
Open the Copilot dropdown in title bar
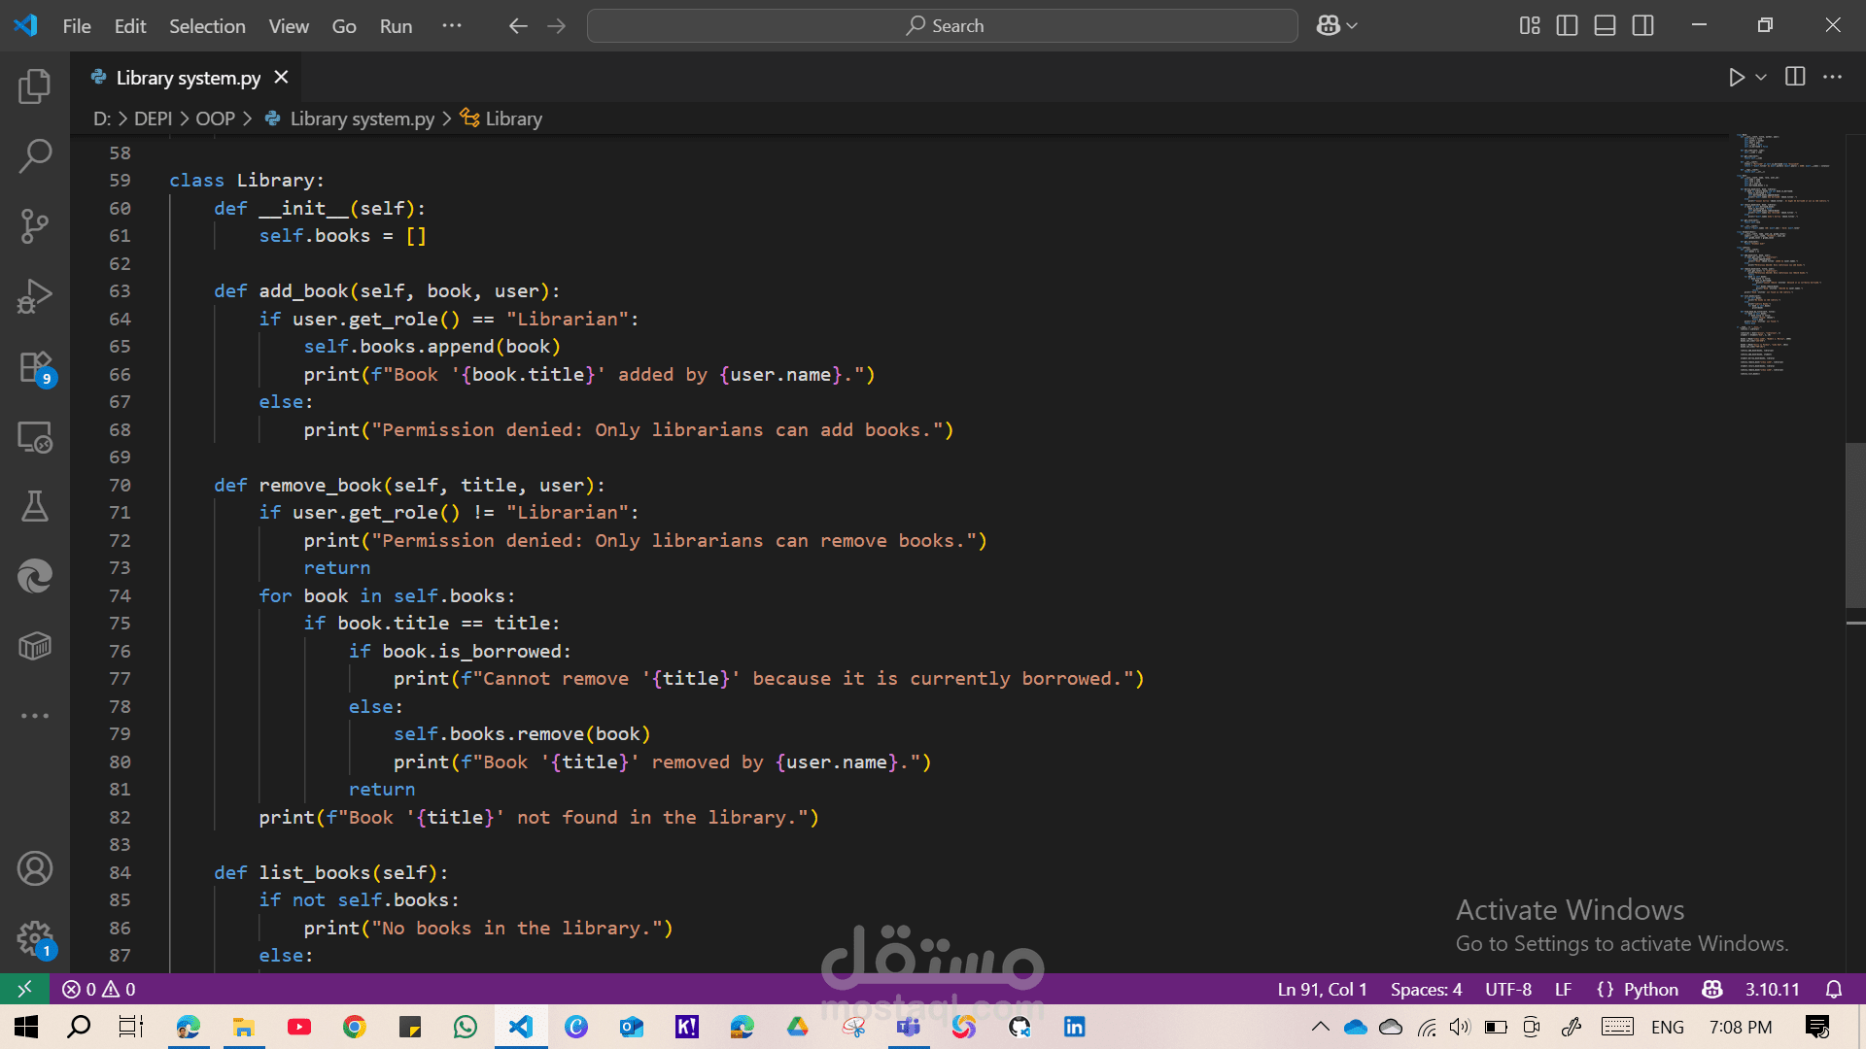coord(1337,26)
